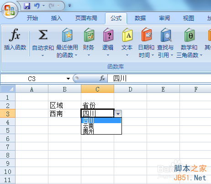Screen dimensions: 211x184
Task: Open the Name Box dropdown arrow
Action: coord(68,79)
